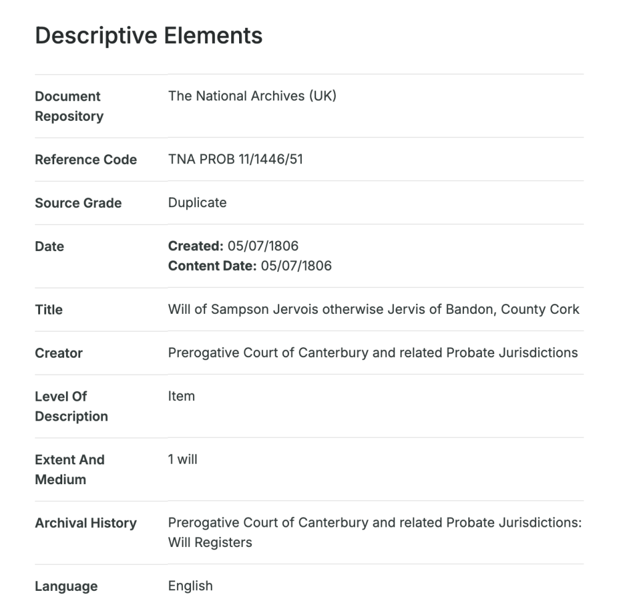Click the Reference Code label
This screenshot has height=605, width=631.
[86, 160]
